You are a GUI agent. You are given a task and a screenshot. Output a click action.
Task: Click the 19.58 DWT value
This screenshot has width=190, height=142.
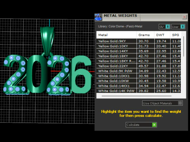(161, 81)
